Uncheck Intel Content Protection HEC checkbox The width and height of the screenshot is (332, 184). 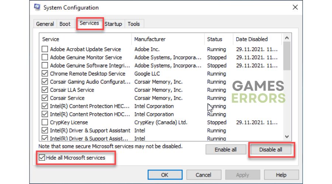45,106
